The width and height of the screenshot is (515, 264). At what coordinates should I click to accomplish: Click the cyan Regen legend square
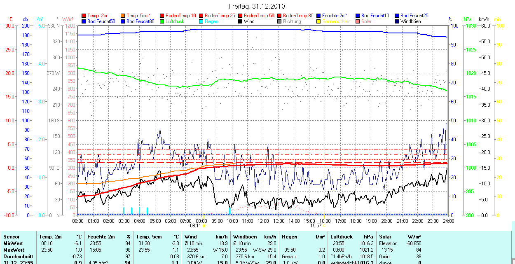coord(201,21)
